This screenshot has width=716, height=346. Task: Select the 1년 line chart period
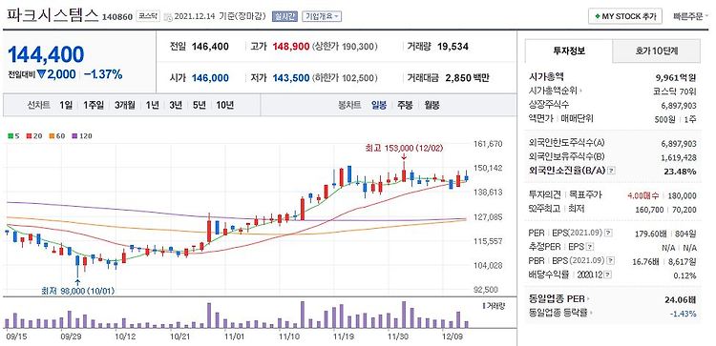point(153,105)
